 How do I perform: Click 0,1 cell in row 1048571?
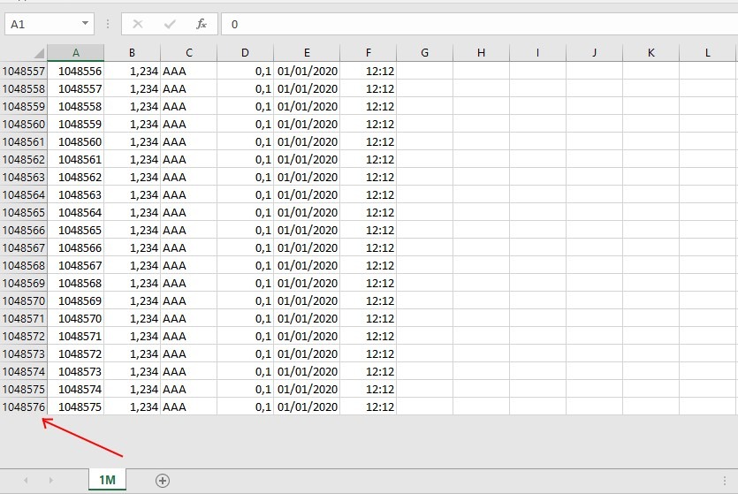tap(245, 318)
